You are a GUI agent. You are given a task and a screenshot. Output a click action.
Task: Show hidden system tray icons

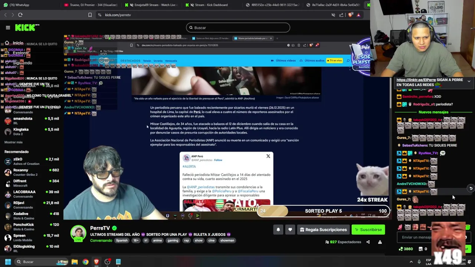click(411, 262)
